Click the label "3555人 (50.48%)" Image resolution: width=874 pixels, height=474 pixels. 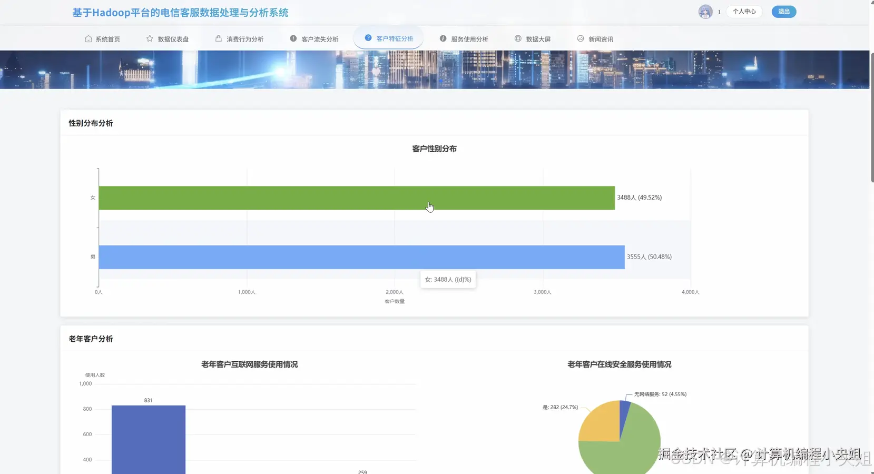click(x=649, y=257)
